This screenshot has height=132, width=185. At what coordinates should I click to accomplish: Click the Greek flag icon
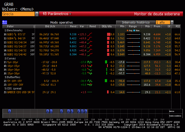5,22
